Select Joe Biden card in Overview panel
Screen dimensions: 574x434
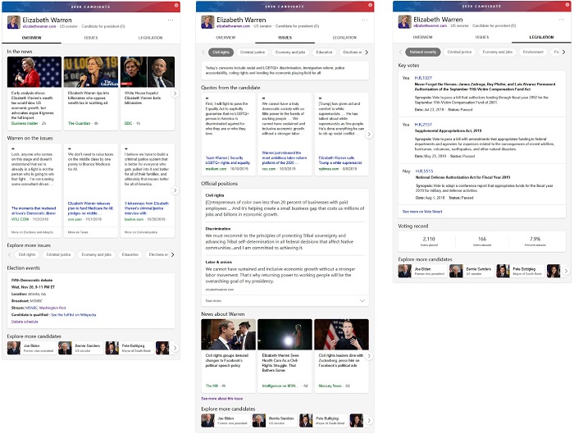[x=31, y=348]
